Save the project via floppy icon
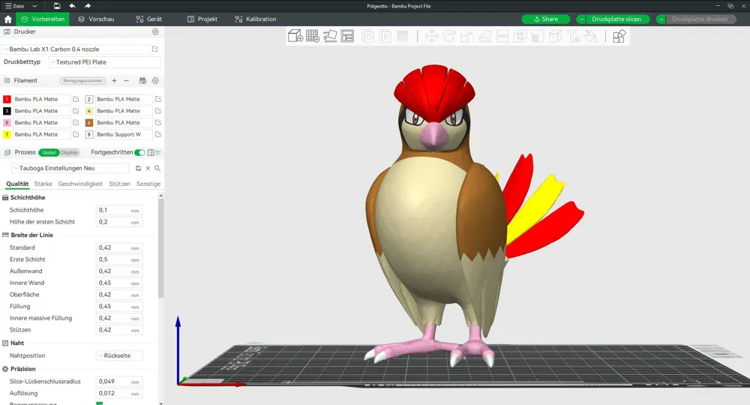The width and height of the screenshot is (750, 405). coord(57,6)
